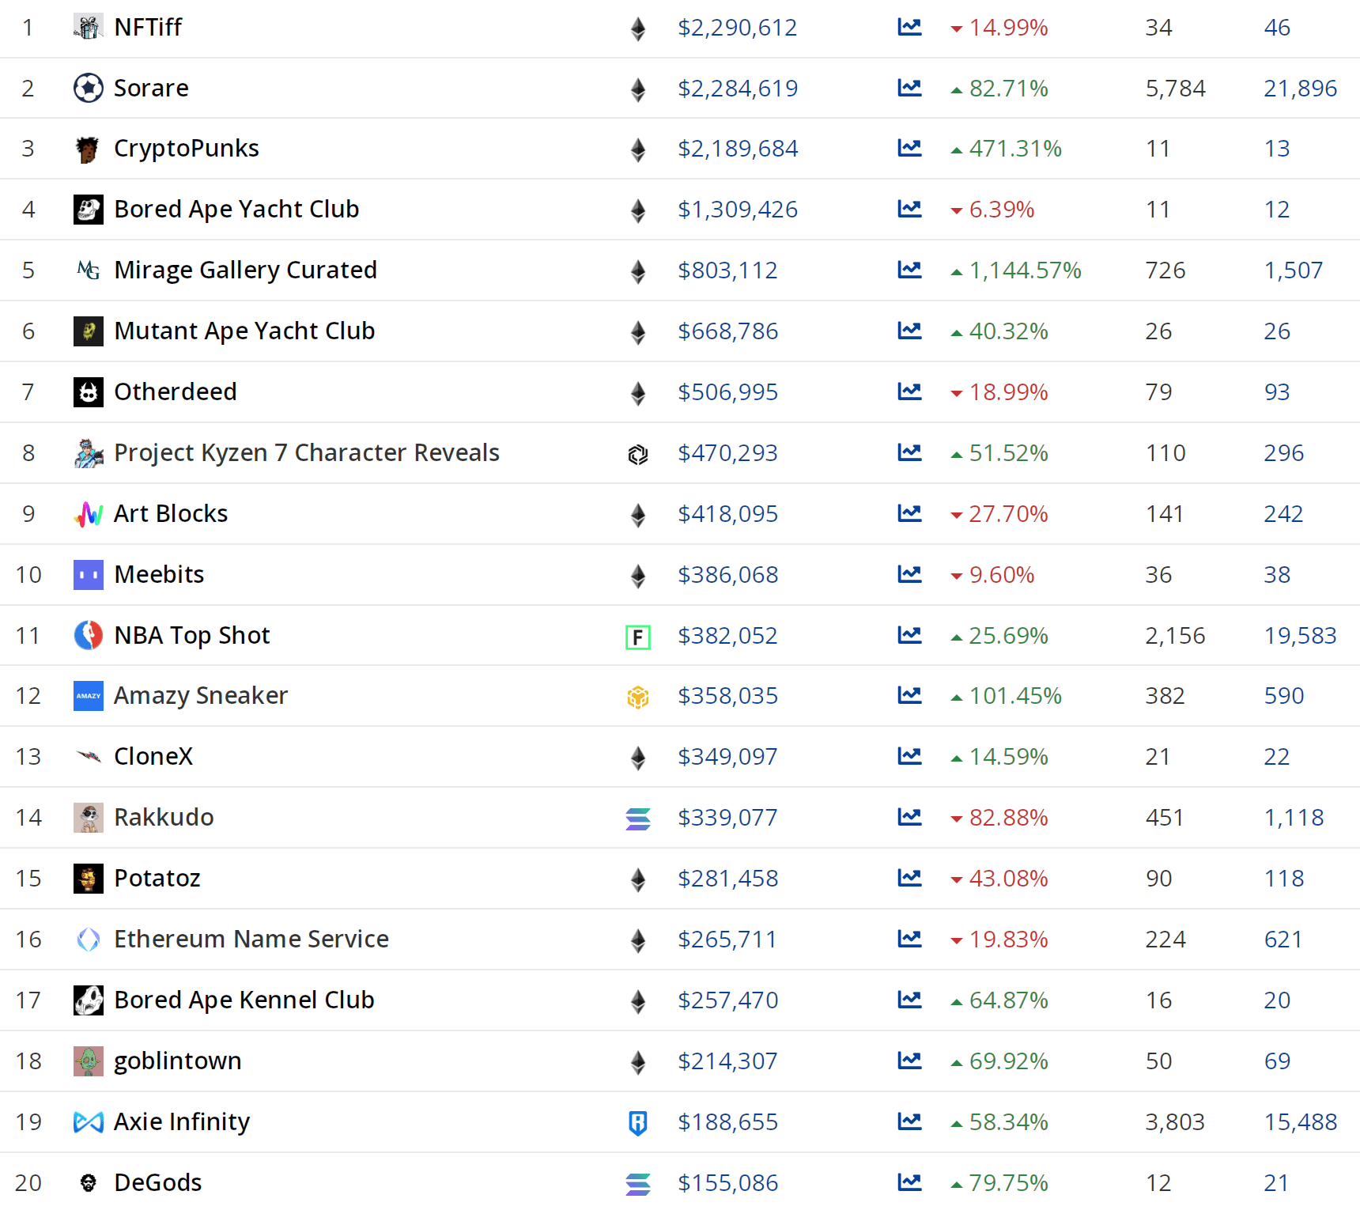Open the chart icon for Sorare
Image resolution: width=1360 pixels, height=1210 pixels.
(909, 88)
